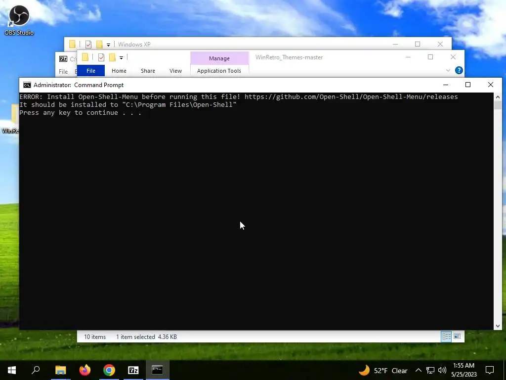Switch to the Home ribbon tab

[x=119, y=70]
